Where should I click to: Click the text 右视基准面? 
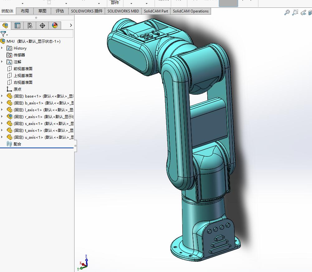tap(23, 82)
